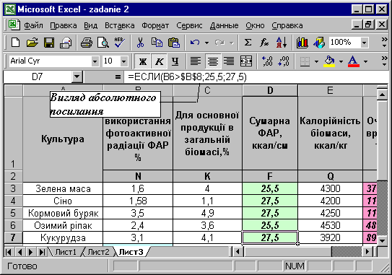The width and height of the screenshot is (392, 275).
Task: Switch to the Лист1 sheet tab
Action: coord(66,252)
